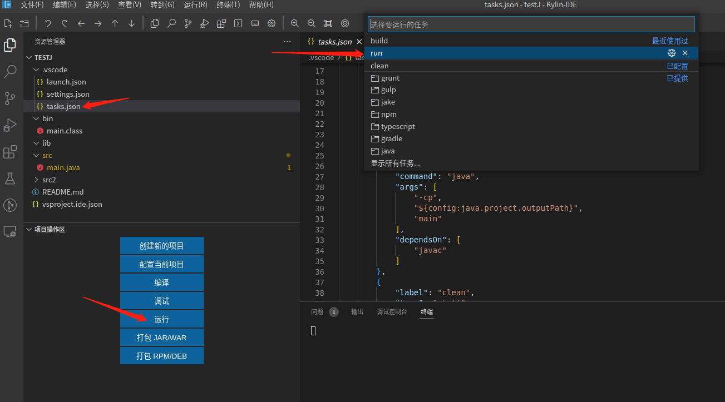Screen dimensions: 725x402
Task: Click the zoom out toolbar icon
Action: [312, 23]
